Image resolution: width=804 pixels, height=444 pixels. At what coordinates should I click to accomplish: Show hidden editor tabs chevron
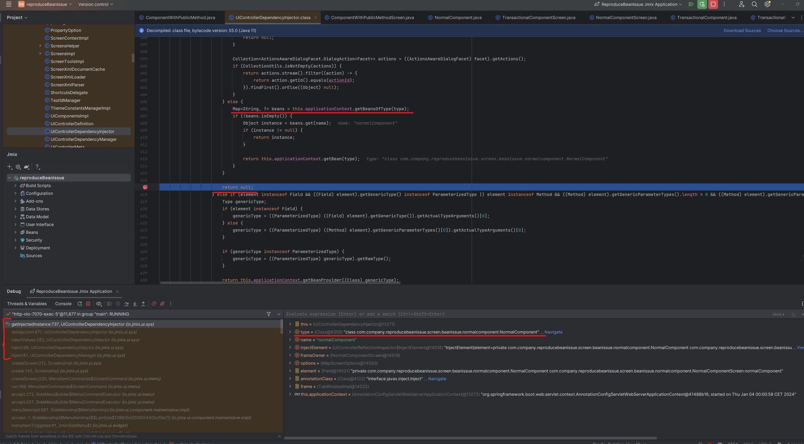(793, 18)
